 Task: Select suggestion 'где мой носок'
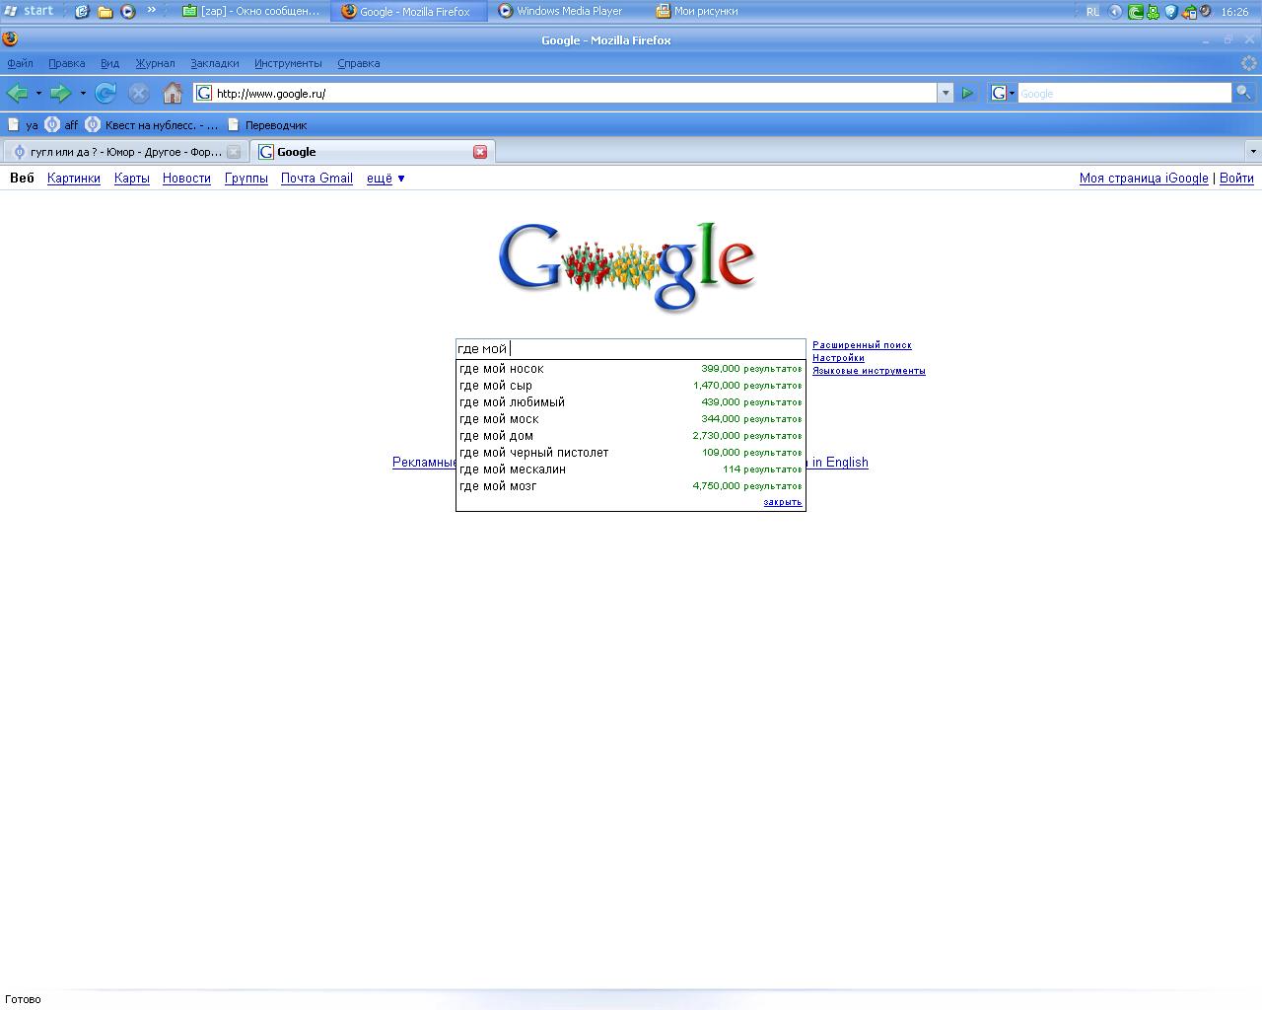tap(631, 369)
